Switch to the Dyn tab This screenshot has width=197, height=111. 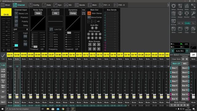coord(58,5)
